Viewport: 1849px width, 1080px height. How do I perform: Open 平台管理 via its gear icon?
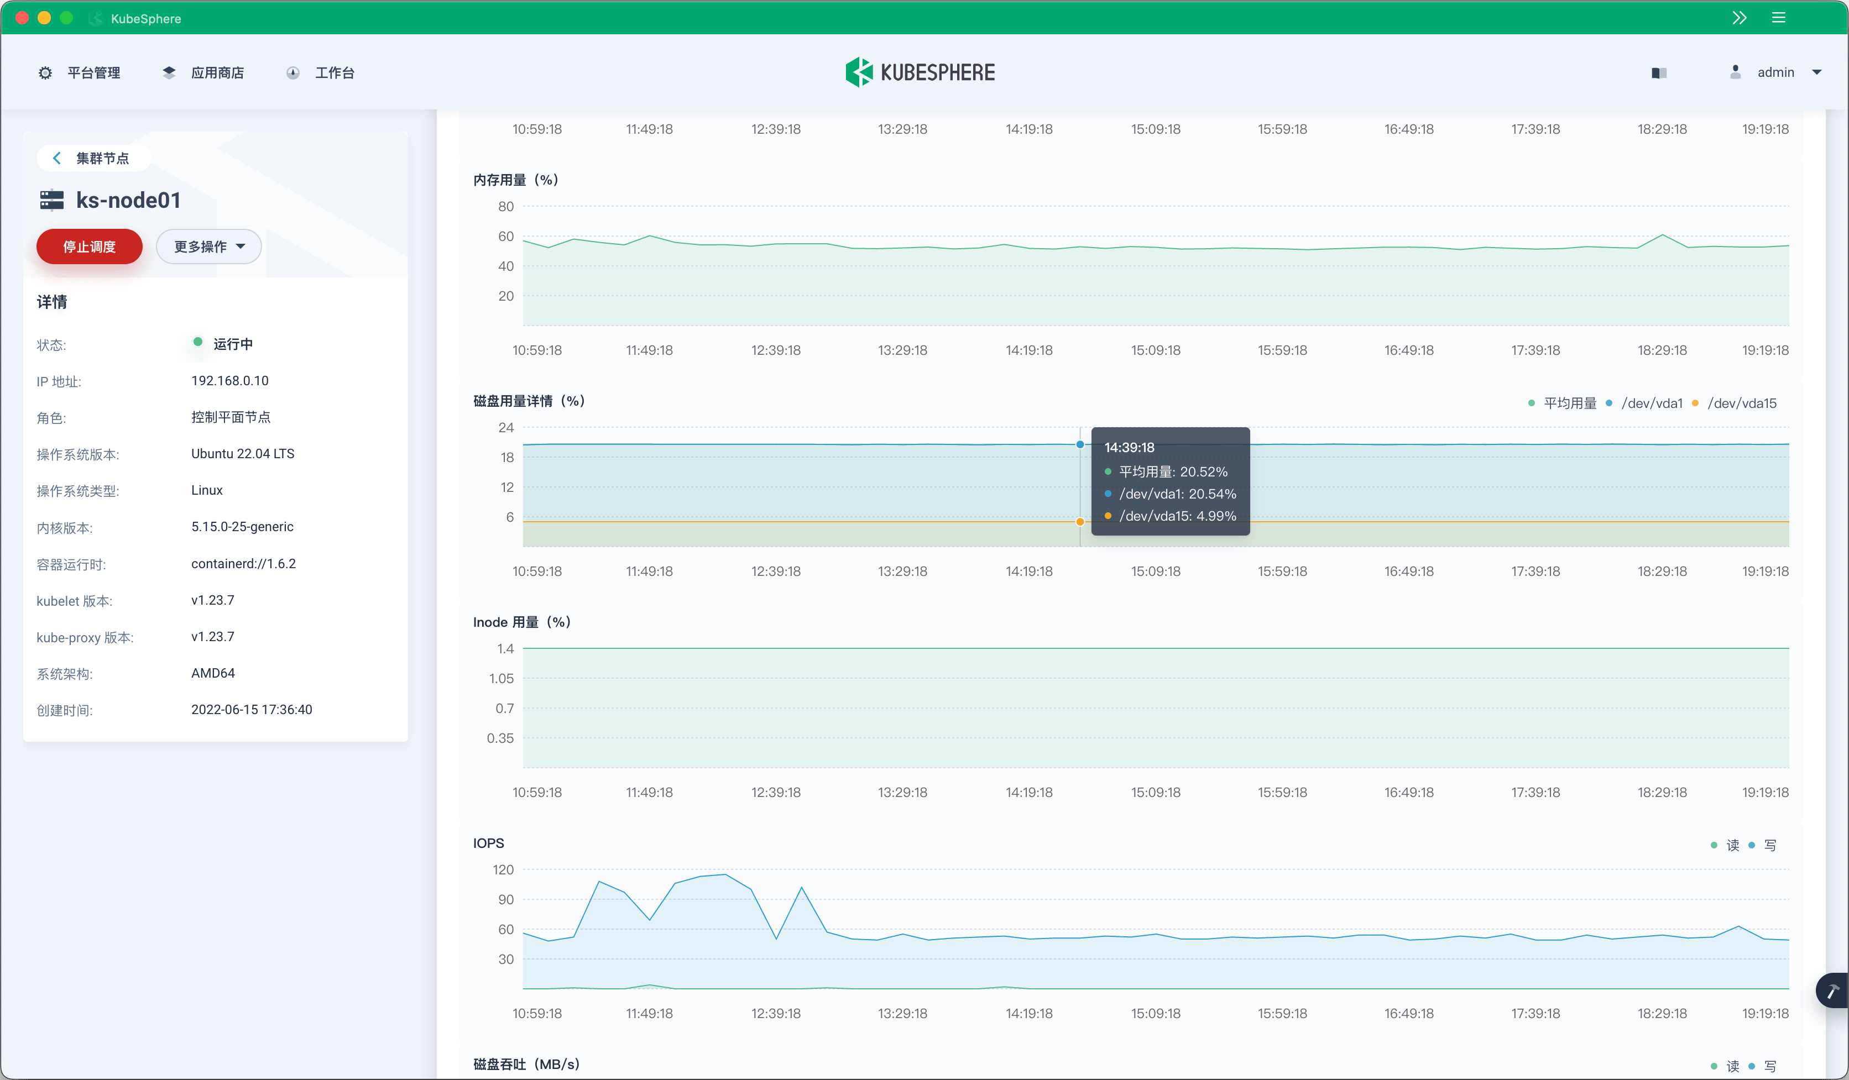pos(45,72)
